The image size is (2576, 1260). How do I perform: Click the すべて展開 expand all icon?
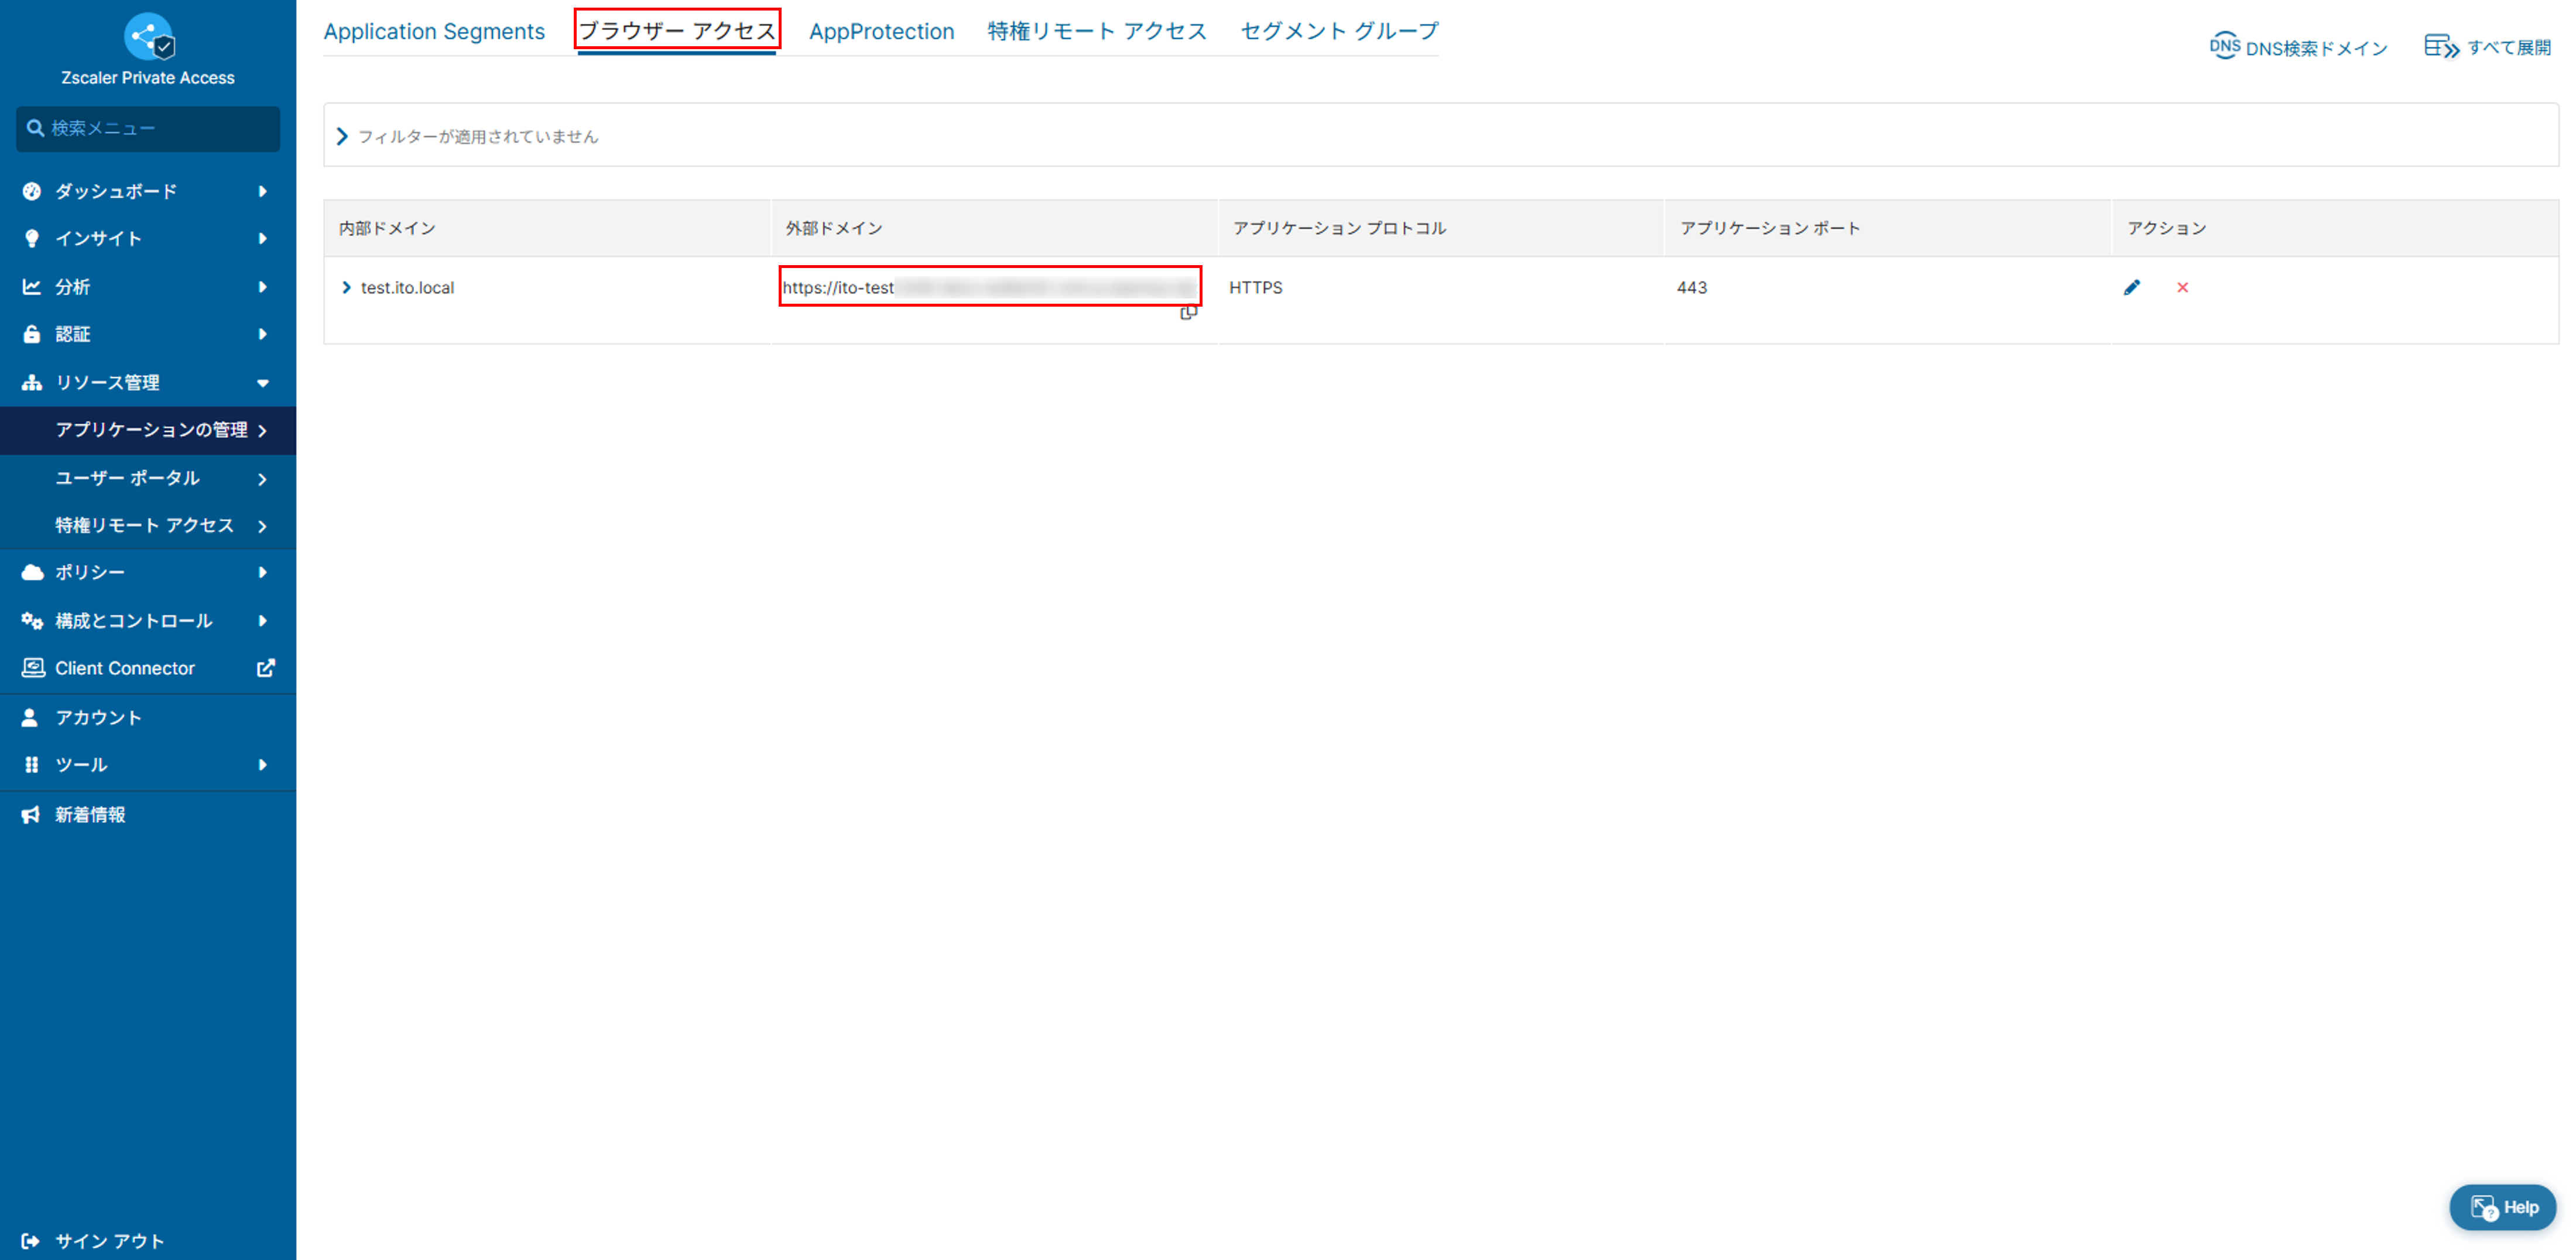pos(2441,47)
